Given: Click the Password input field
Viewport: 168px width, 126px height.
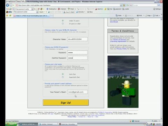Looking at the screenshot, I should 77,52.
